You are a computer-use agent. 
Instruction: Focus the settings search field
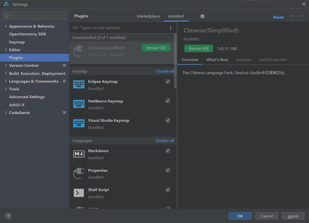coord(35,16)
